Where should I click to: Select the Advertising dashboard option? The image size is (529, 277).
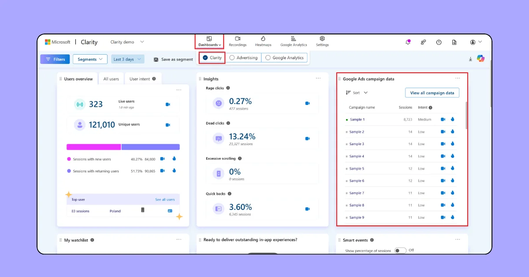pyautogui.click(x=243, y=58)
